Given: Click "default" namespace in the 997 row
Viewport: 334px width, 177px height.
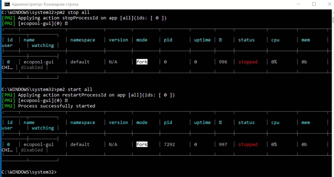Looking at the screenshot, I should (80, 145).
